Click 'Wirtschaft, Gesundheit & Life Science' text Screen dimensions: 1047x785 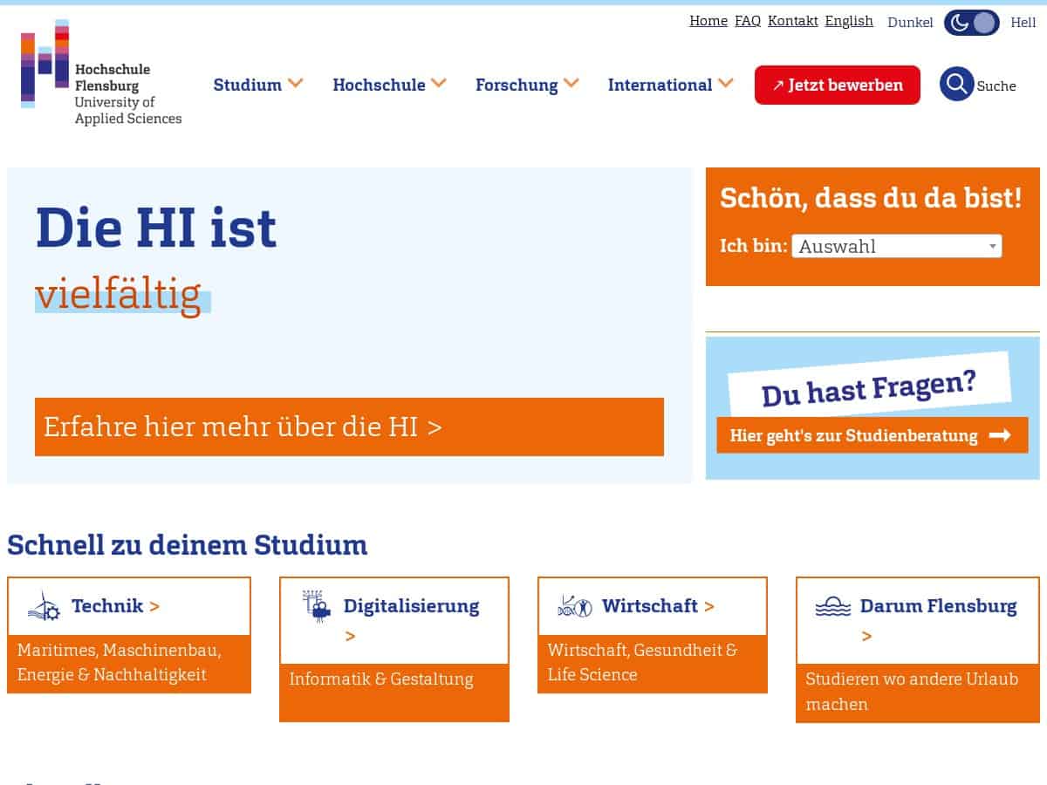pyautogui.click(x=642, y=662)
